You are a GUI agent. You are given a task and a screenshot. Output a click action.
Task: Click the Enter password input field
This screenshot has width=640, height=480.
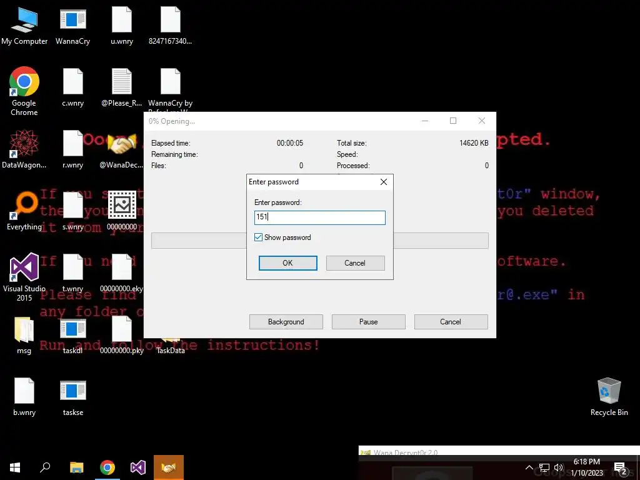[319, 217]
